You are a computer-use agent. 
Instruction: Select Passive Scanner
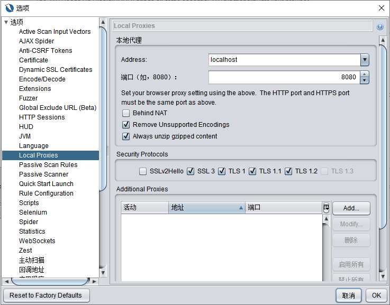pyautogui.click(x=44, y=174)
